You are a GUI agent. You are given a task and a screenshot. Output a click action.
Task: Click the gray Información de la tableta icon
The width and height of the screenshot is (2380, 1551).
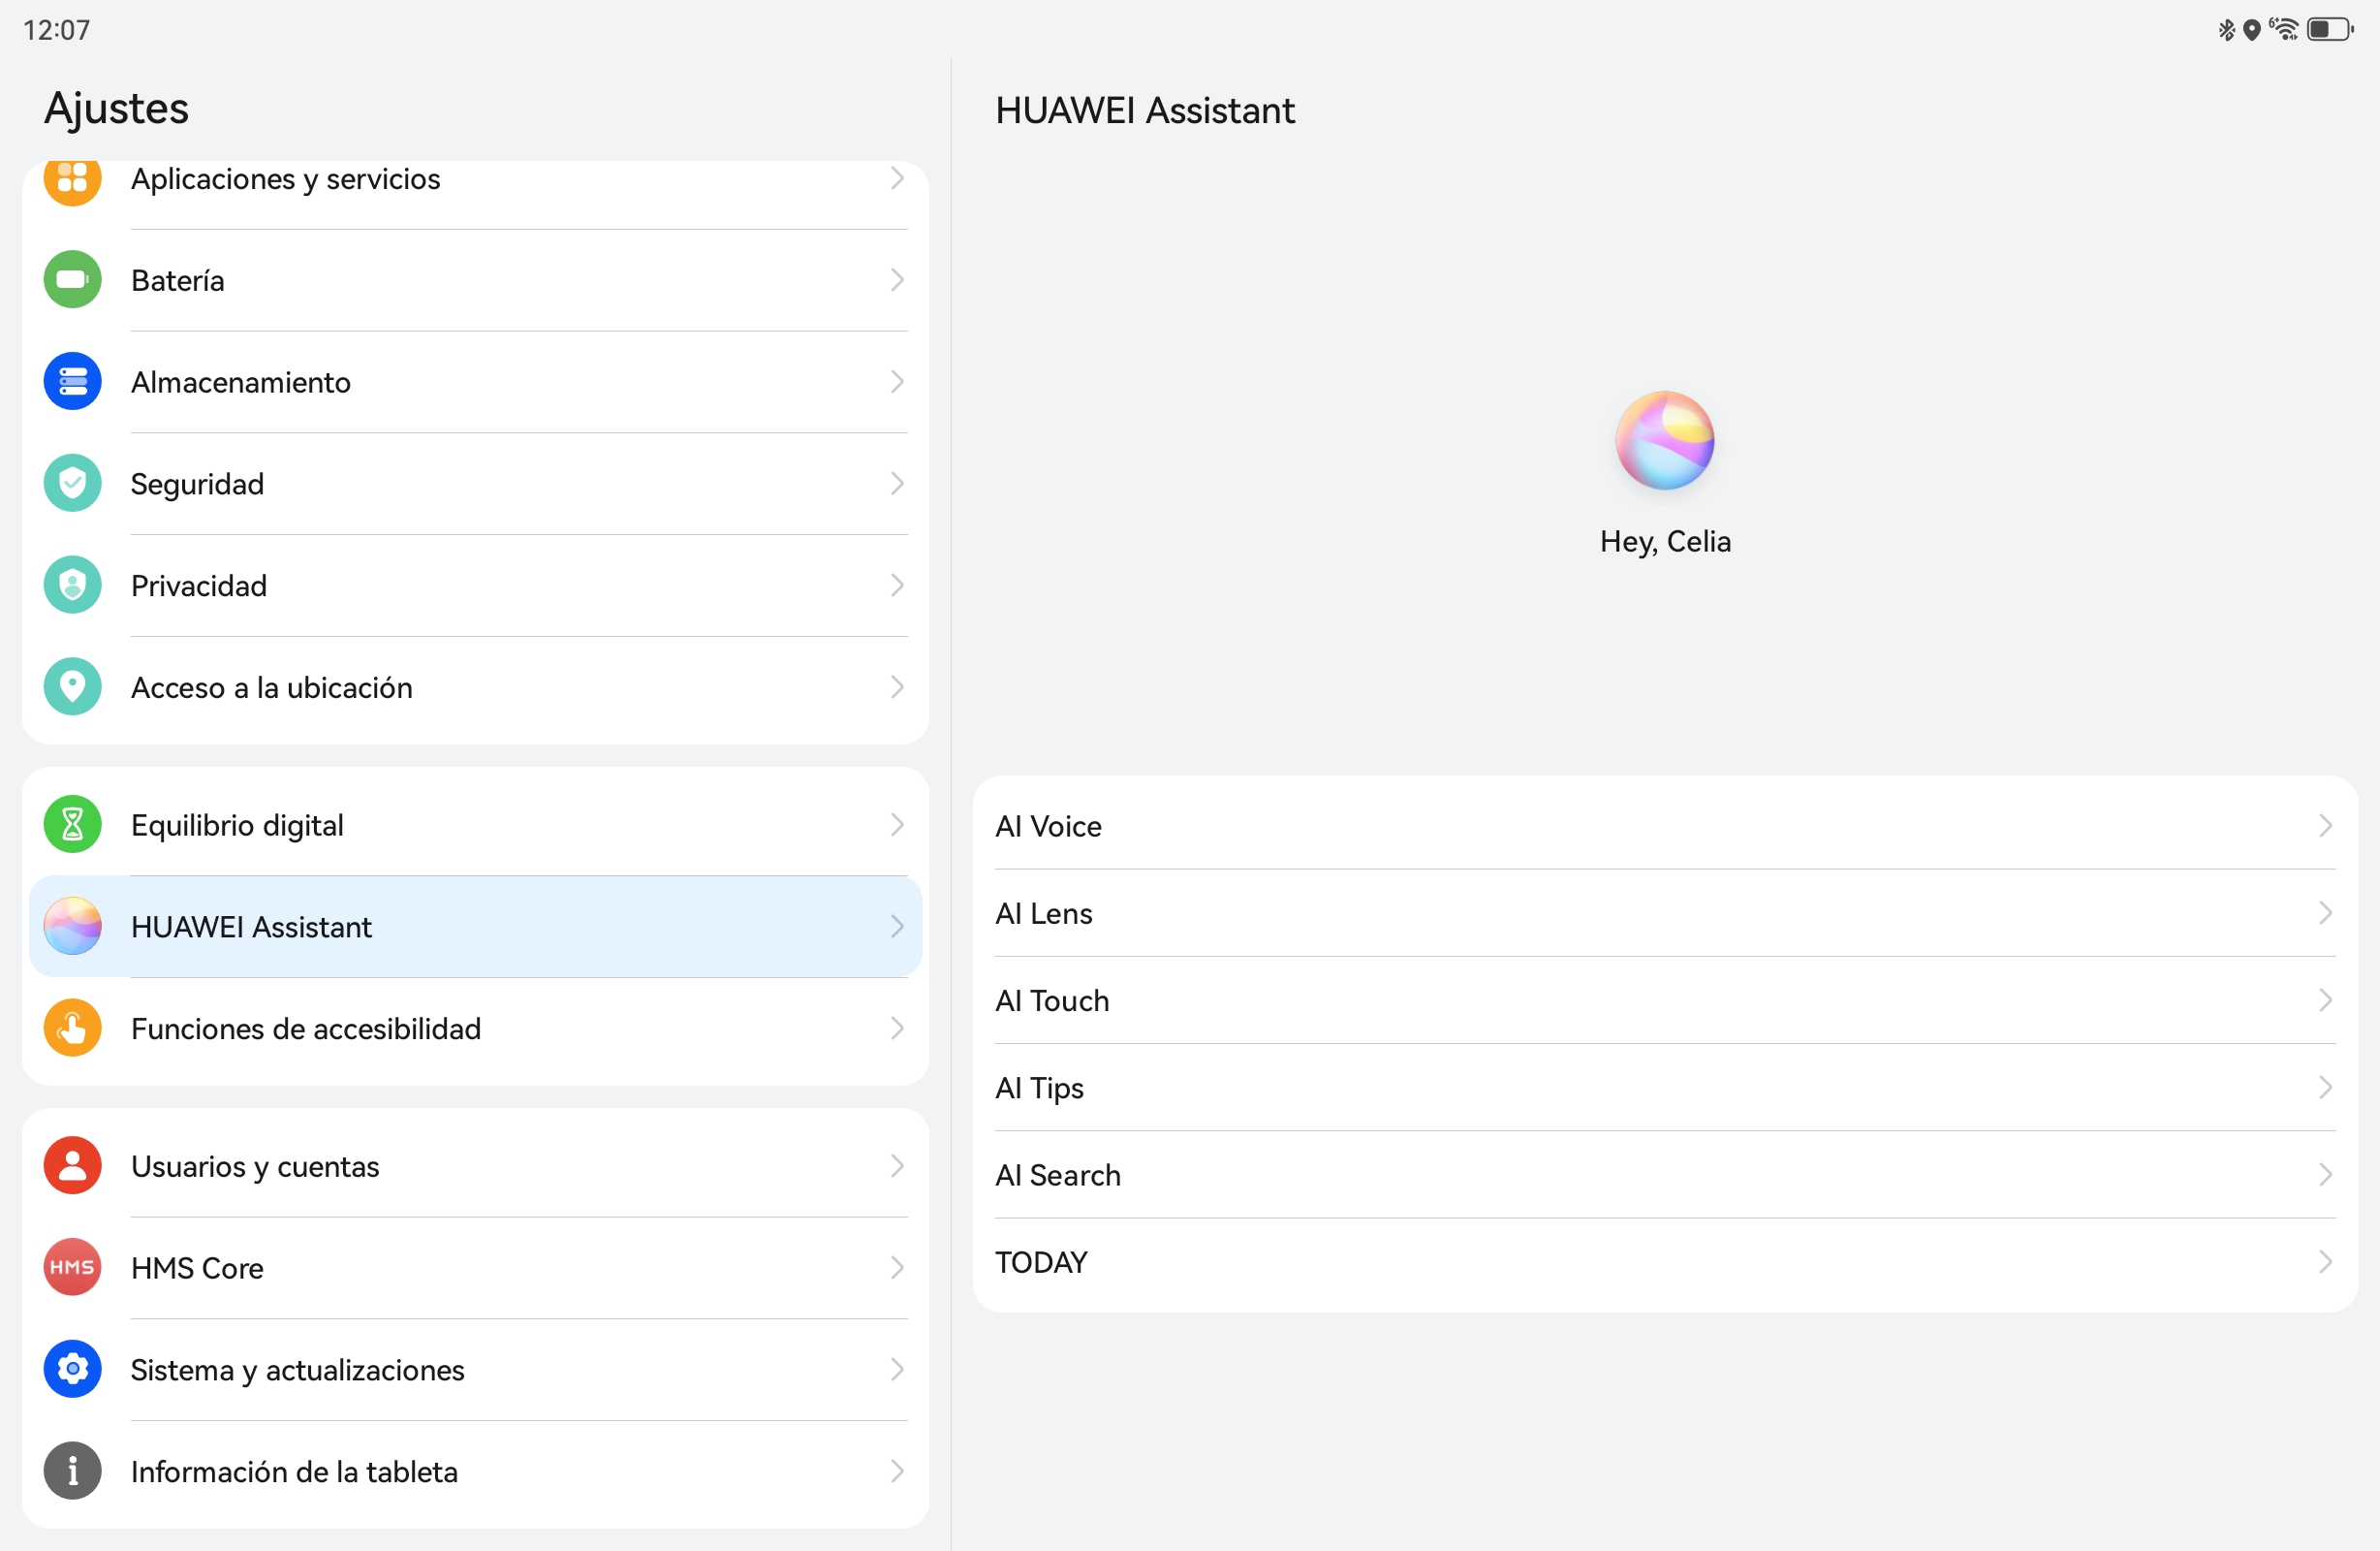72,1471
